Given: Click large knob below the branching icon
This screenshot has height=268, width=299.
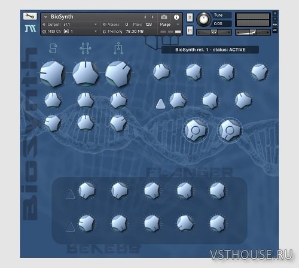Looking at the screenshot, I should (x=118, y=74).
